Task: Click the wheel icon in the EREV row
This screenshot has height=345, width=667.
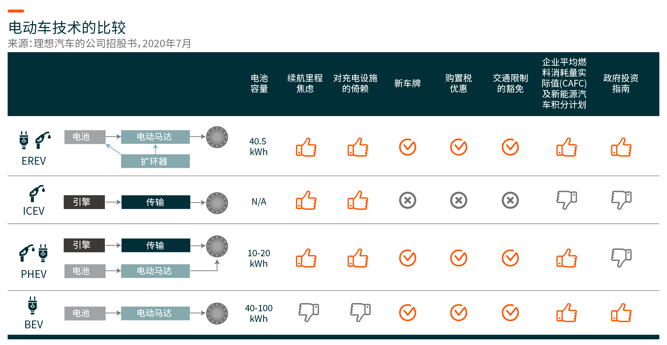Action: point(217,137)
